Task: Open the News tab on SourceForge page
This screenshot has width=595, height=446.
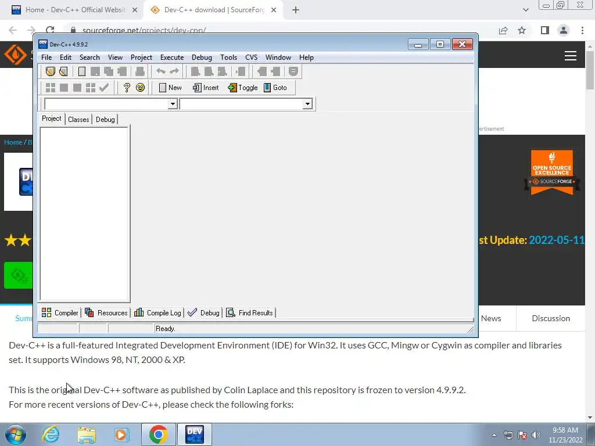Action: click(x=491, y=318)
